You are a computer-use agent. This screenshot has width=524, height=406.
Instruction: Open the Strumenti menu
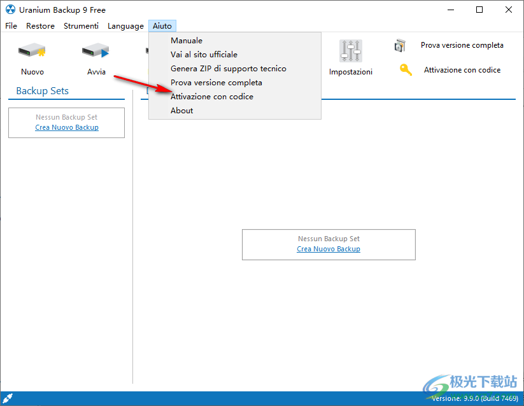81,26
